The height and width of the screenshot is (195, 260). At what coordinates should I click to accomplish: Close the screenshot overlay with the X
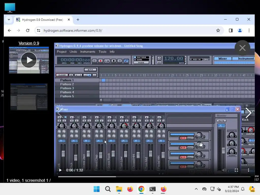(x=242, y=48)
